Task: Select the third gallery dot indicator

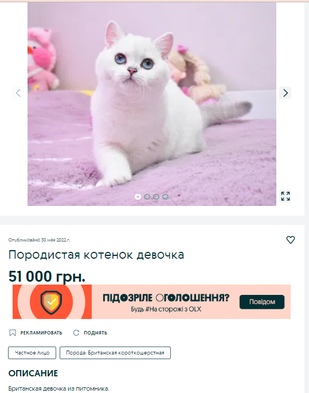Action: (156, 197)
